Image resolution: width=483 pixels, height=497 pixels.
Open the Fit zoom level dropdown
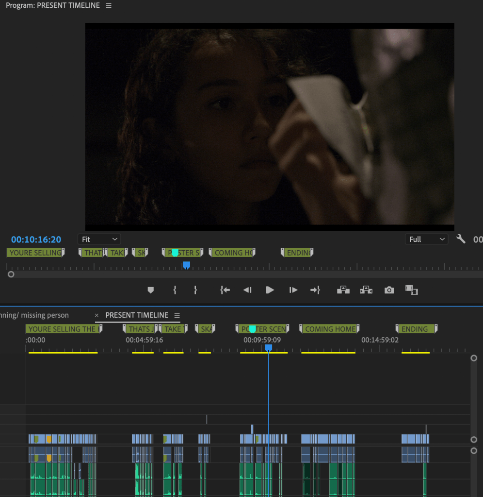click(99, 239)
